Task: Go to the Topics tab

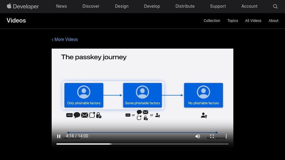Action: (x=232, y=21)
